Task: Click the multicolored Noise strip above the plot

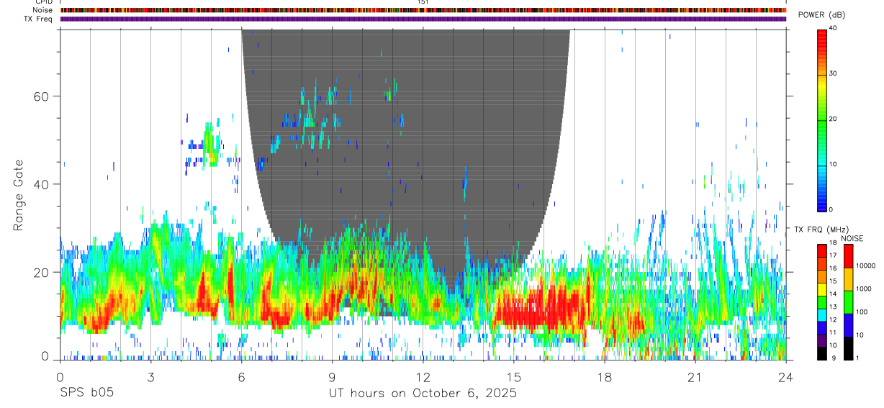Action: [x=423, y=10]
